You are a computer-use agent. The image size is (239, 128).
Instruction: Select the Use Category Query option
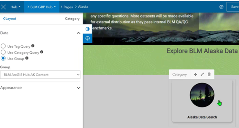(3, 52)
